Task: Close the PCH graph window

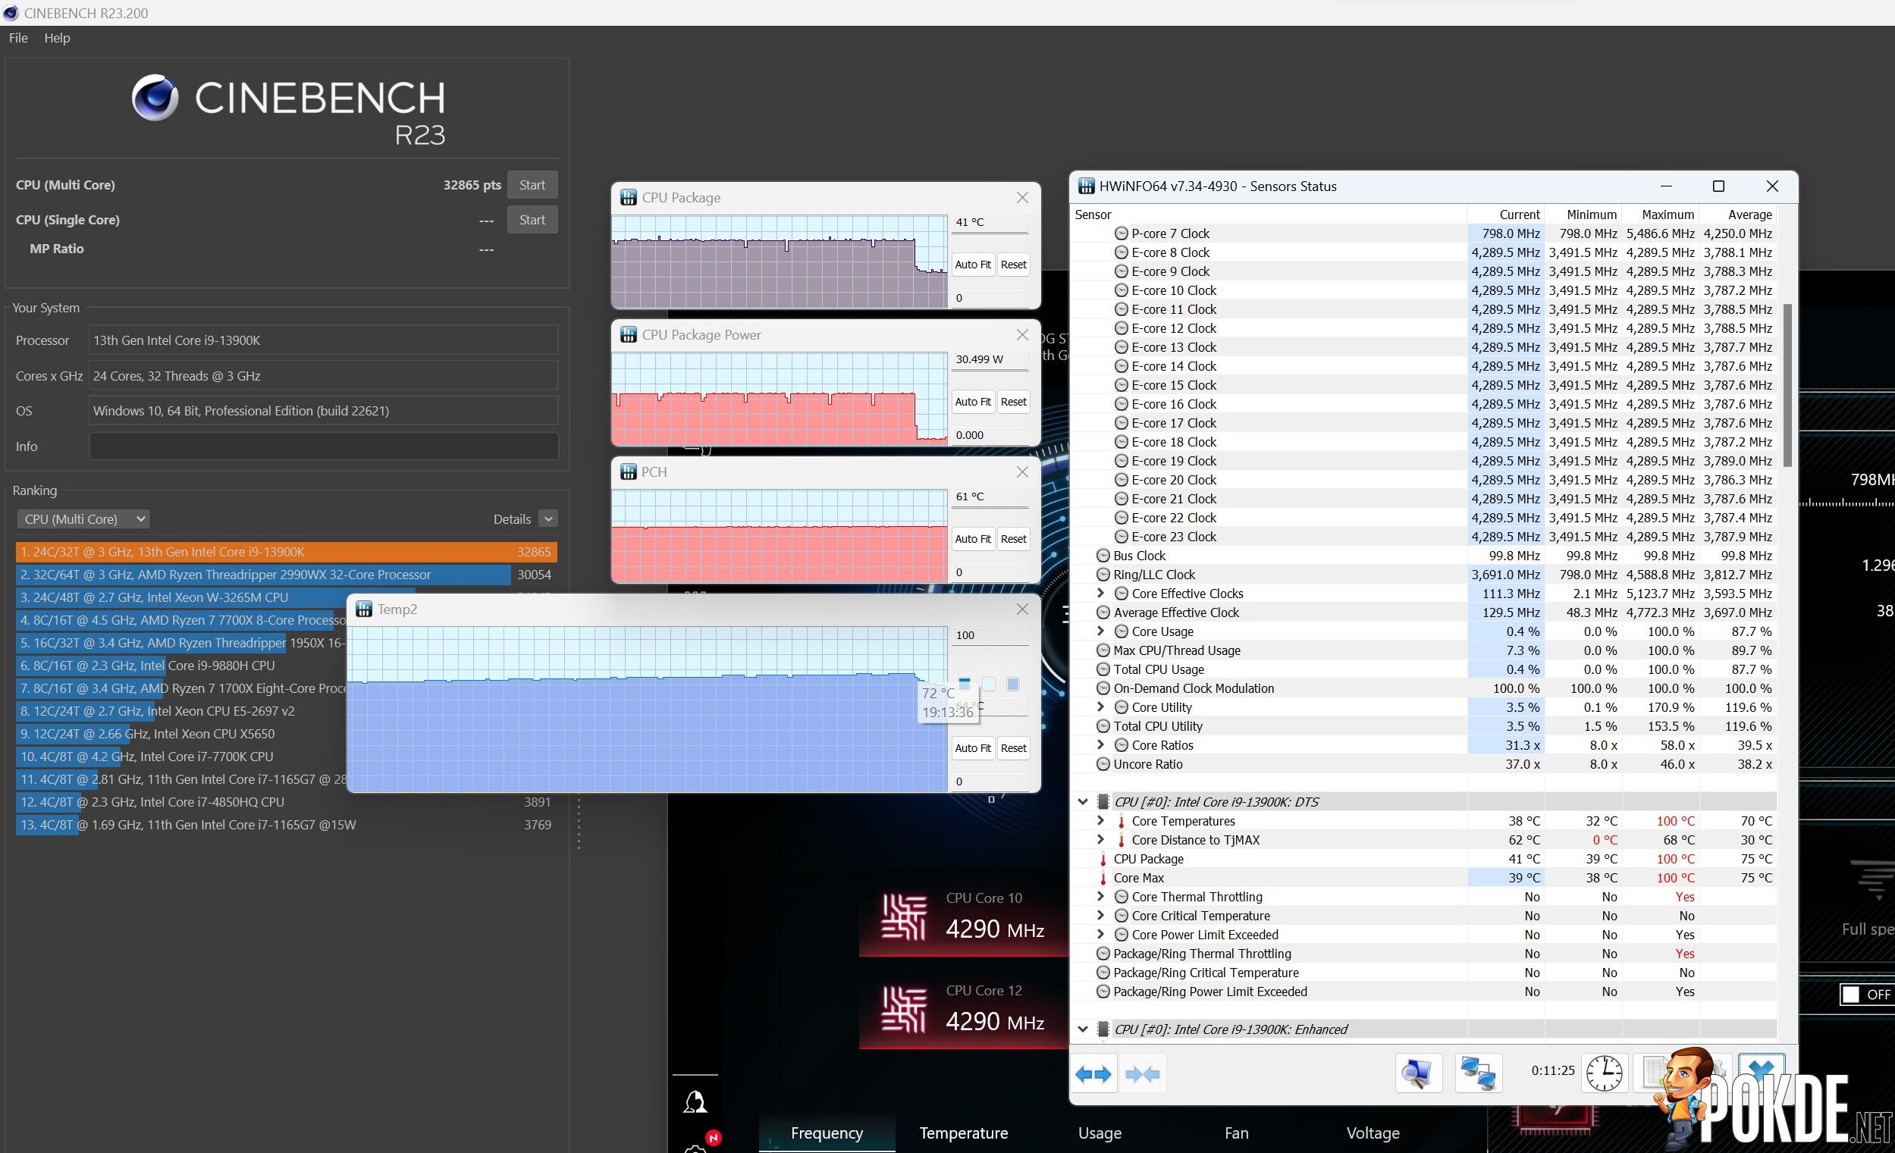Action: (x=1022, y=472)
